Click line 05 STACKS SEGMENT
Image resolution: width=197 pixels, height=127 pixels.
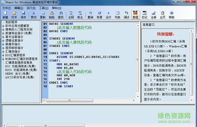click(x=62, y=38)
